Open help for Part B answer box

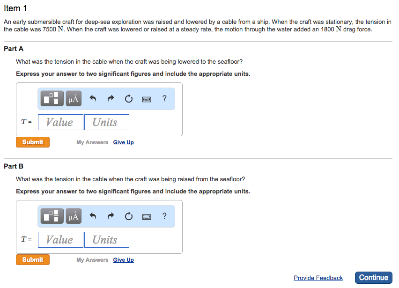[x=164, y=216]
